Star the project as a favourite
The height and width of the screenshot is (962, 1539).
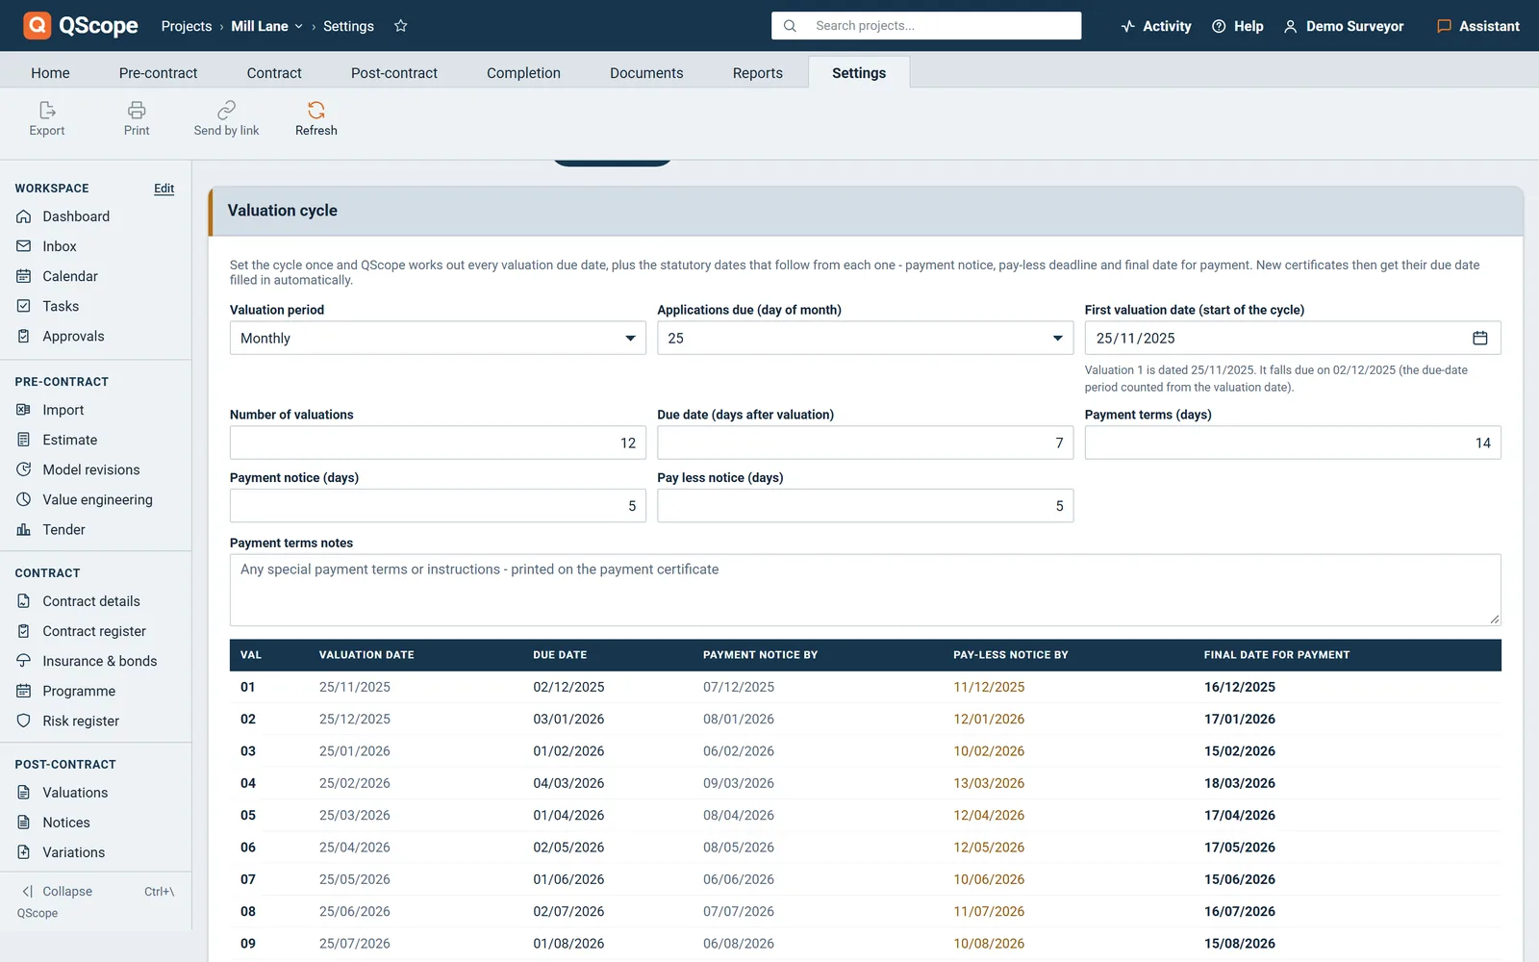tap(401, 26)
